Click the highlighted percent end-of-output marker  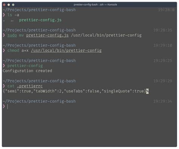[147, 91]
